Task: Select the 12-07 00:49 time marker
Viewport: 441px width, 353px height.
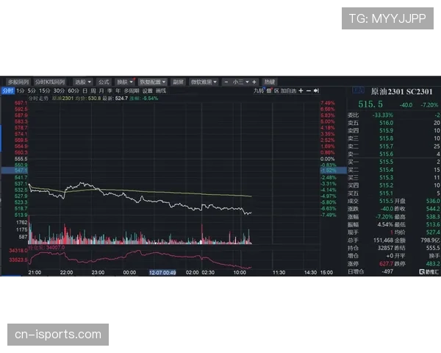Action: pyautogui.click(x=162, y=273)
